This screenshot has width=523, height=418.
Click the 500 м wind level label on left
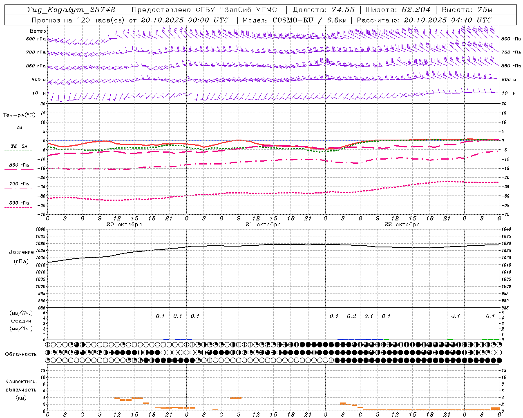coord(39,80)
